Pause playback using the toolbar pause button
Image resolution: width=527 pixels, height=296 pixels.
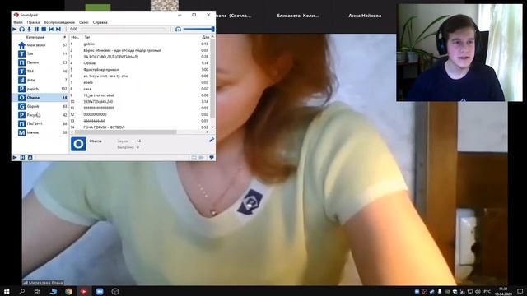pos(36,30)
